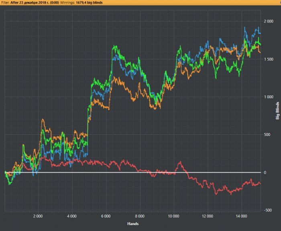Click the '2 000' y-axis label
Image resolution: width=281 pixels, height=231 pixels.
[x=269, y=21]
